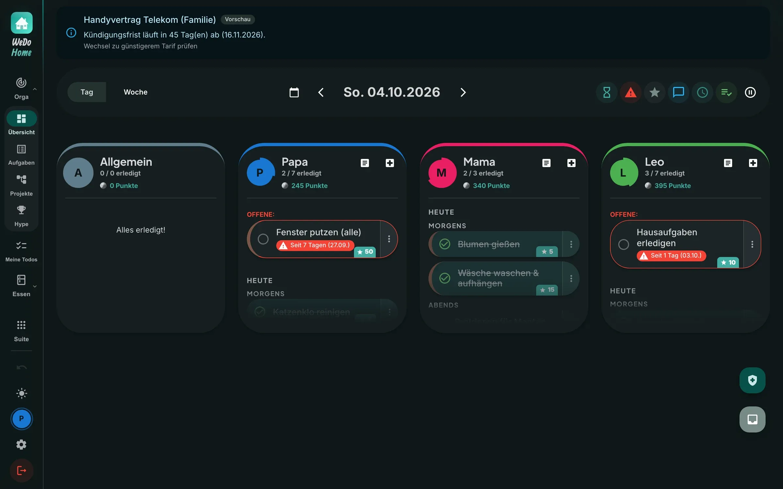This screenshot has width=783, height=489.
Task: Open the calendar date picker
Action: pyautogui.click(x=294, y=92)
